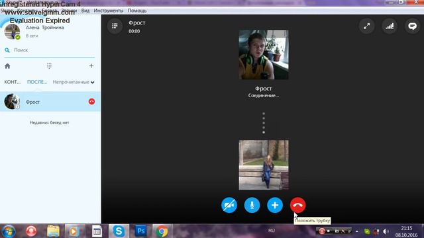
Task: Click the Алена Тройнина profile name
Action: [45, 28]
